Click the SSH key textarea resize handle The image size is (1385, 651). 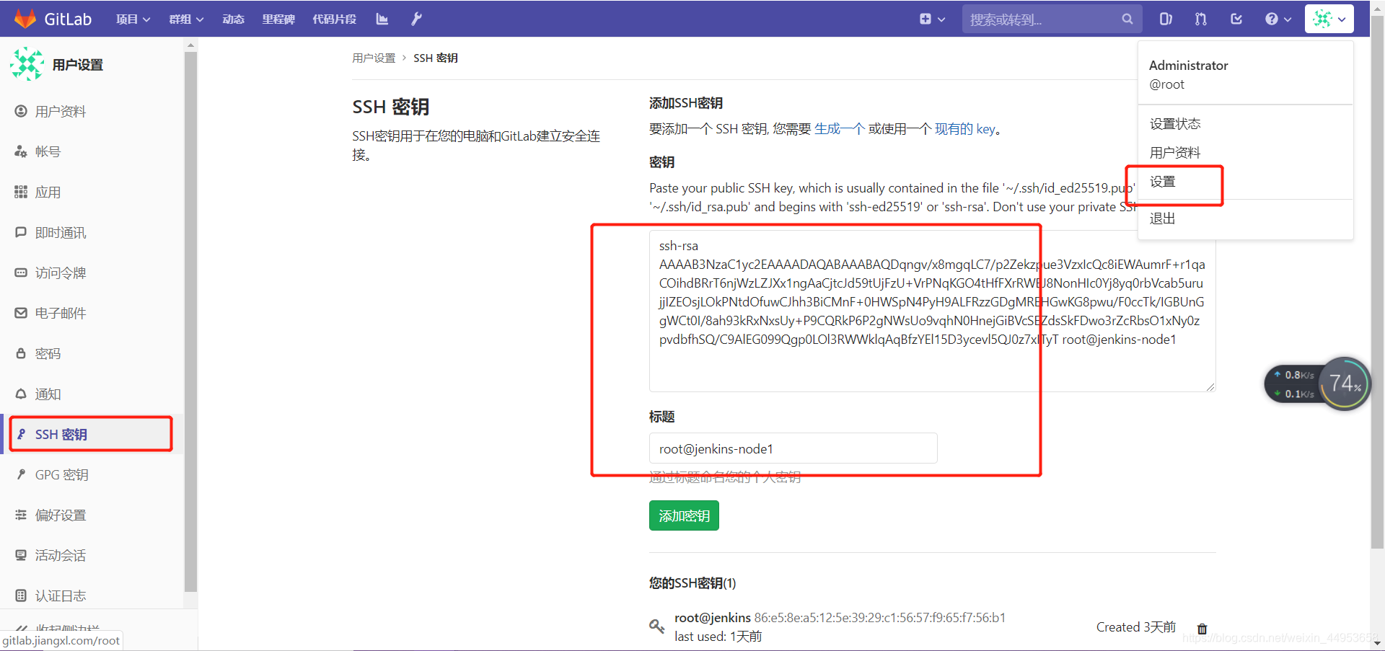[1210, 386]
